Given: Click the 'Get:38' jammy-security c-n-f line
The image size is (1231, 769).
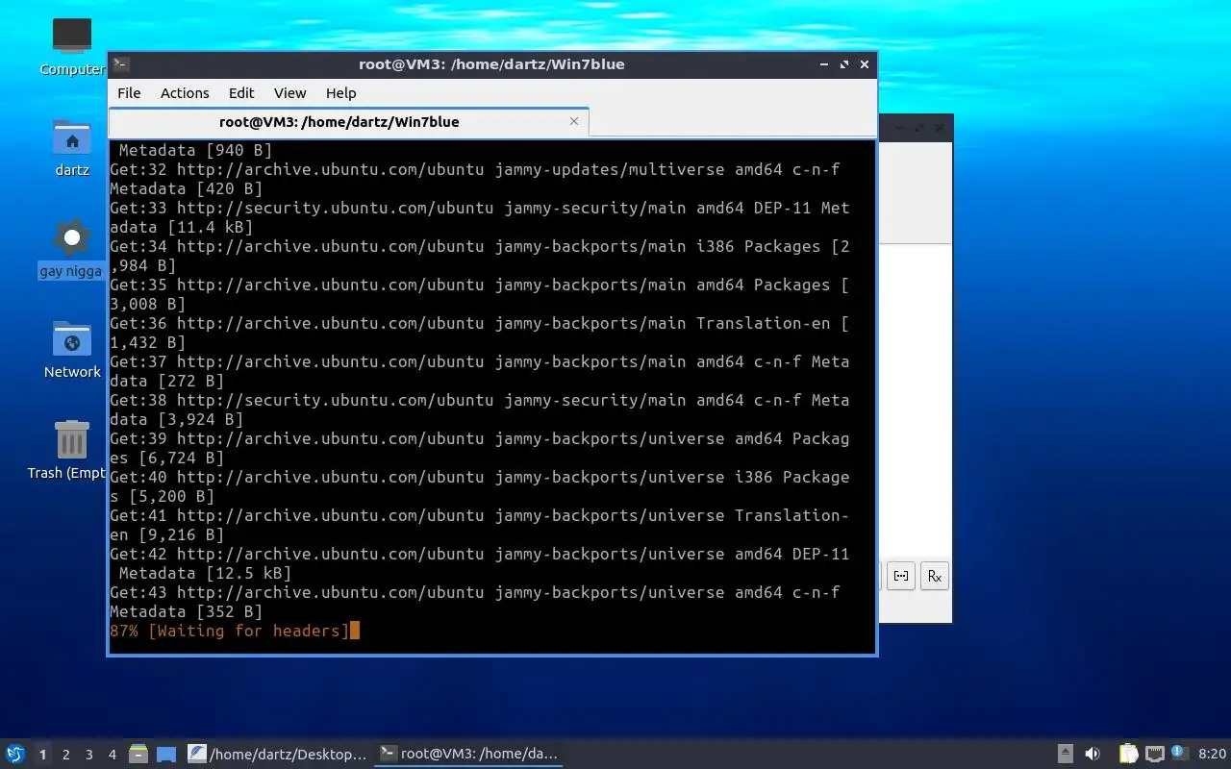Looking at the screenshot, I should point(480,400).
